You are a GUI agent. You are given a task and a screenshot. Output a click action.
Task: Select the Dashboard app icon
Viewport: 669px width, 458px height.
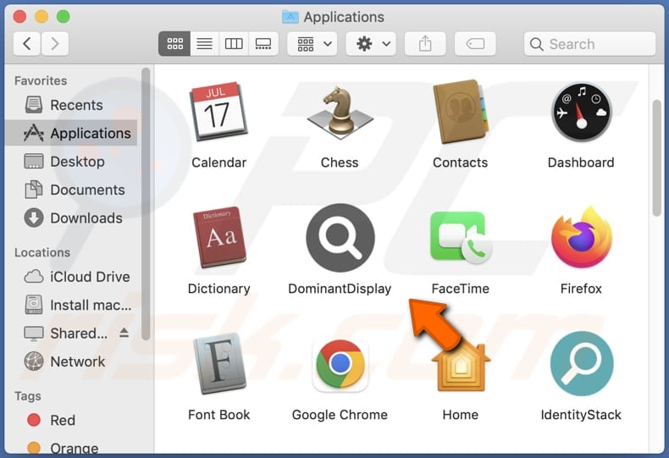pyautogui.click(x=581, y=112)
